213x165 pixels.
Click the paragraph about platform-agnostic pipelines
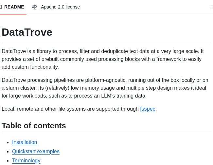[x=105, y=88]
